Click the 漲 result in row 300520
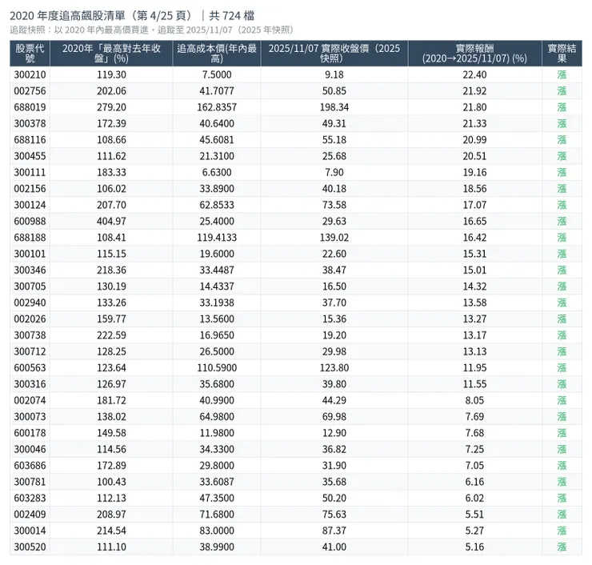The image size is (592, 565). point(562,547)
